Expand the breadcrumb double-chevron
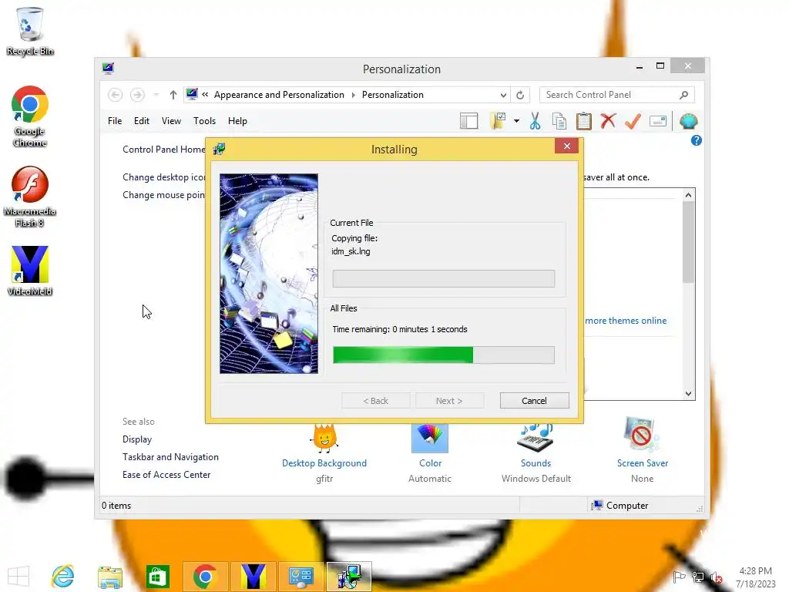This screenshot has width=789, height=592. [205, 95]
